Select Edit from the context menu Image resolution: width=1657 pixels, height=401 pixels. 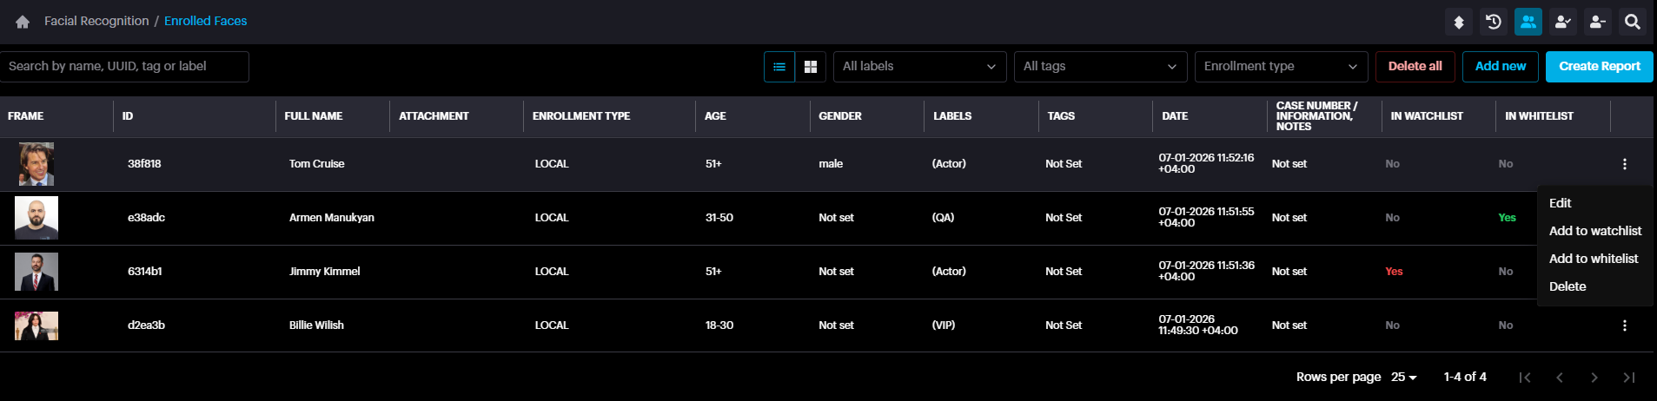(x=1560, y=203)
